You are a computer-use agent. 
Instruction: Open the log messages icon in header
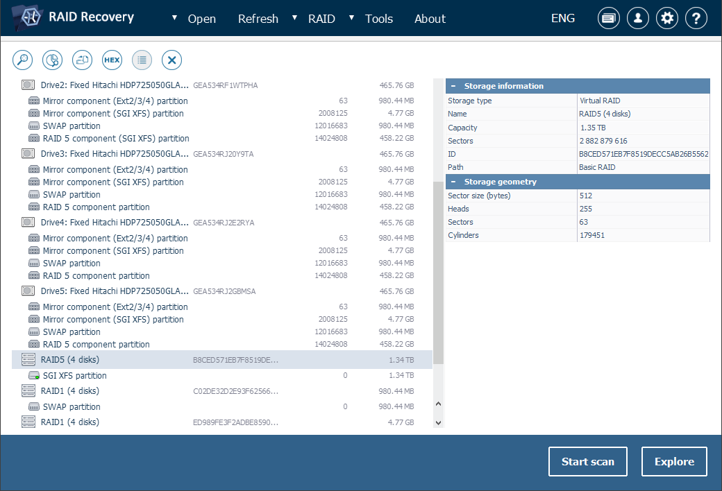[x=609, y=19]
